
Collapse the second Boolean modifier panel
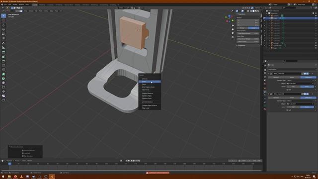coord(269,94)
